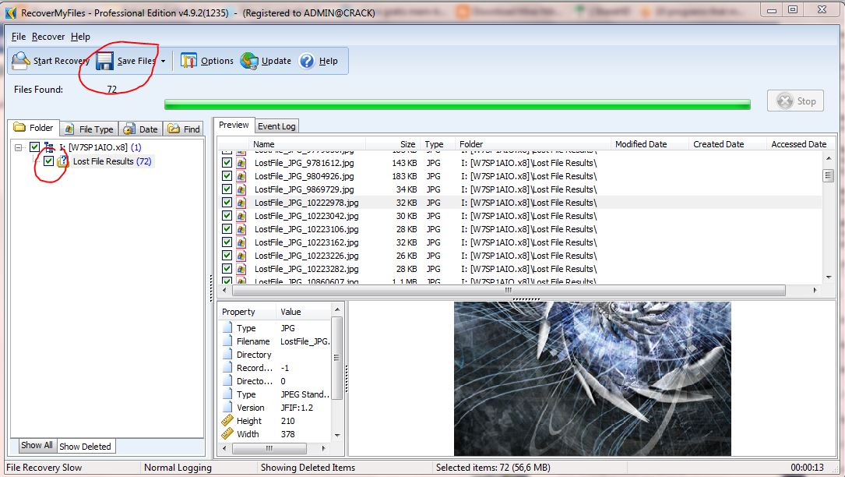The width and height of the screenshot is (845, 477).
Task: Open the Help menu in the menu bar
Action: pyautogui.click(x=80, y=37)
